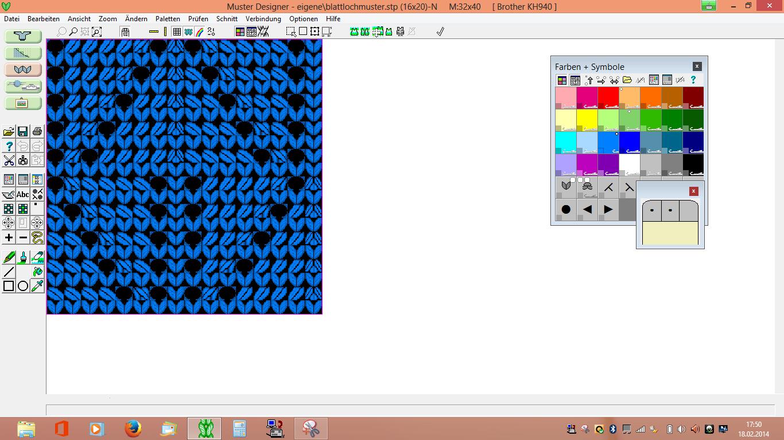
Task: Click the green sweater garment button
Action: tap(23, 36)
